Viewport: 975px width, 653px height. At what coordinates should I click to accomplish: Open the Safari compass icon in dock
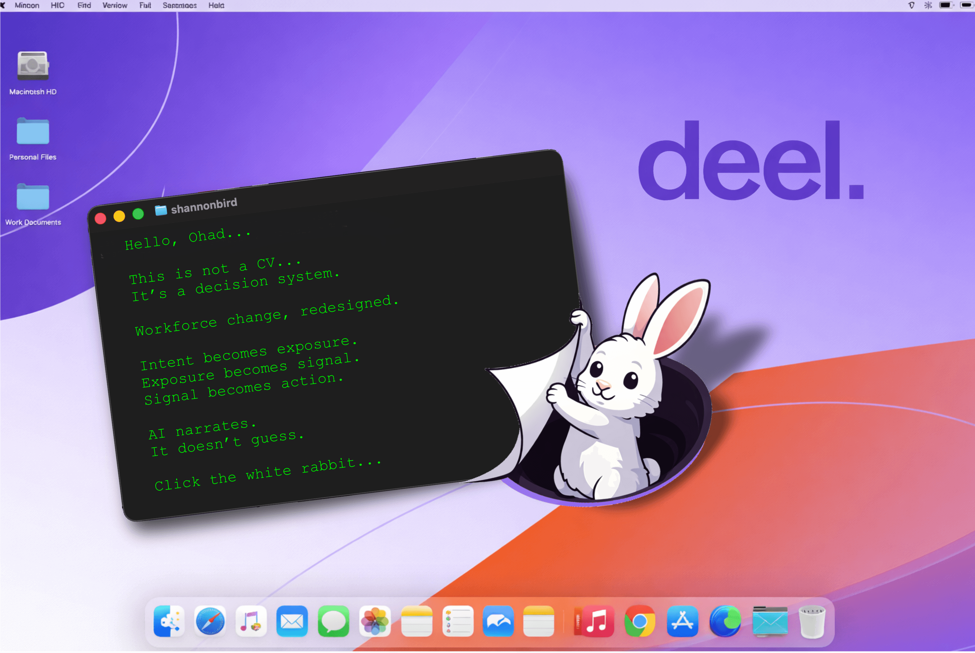pos(210,621)
